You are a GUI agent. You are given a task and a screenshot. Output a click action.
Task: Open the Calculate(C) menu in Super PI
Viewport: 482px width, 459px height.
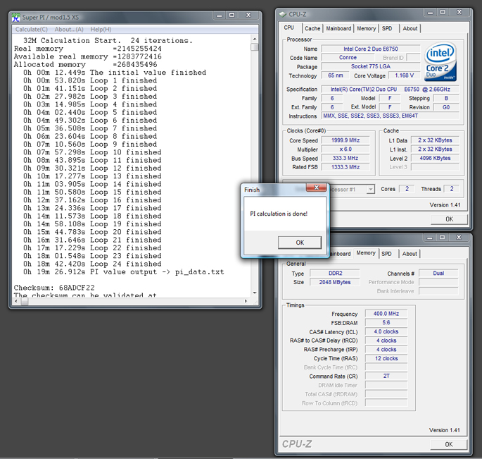(x=32, y=30)
